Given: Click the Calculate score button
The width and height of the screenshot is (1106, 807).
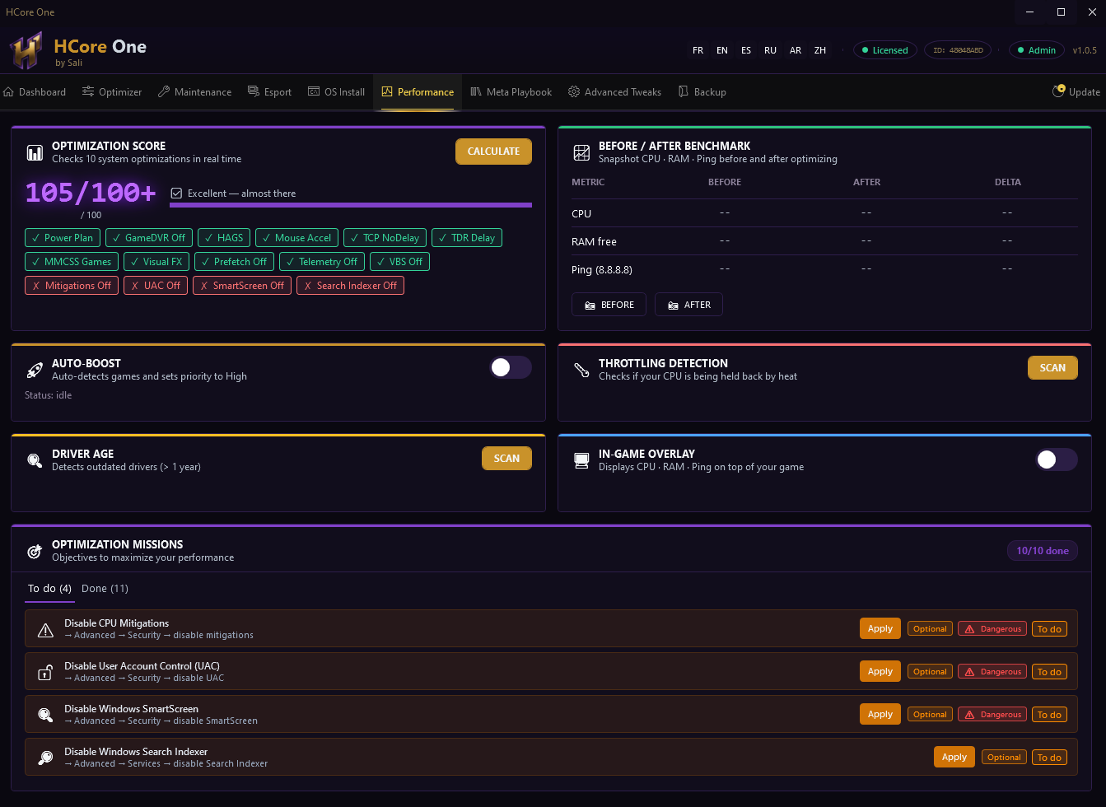Looking at the screenshot, I should [x=493, y=152].
